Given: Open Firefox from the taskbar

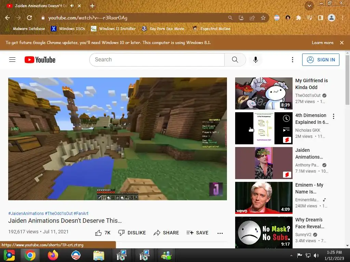Looking at the screenshot, I should [x=53, y=255].
